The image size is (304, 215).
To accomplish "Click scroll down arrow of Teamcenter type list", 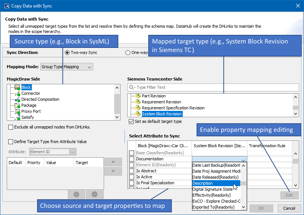I will pyautogui.click(x=295, y=114).
